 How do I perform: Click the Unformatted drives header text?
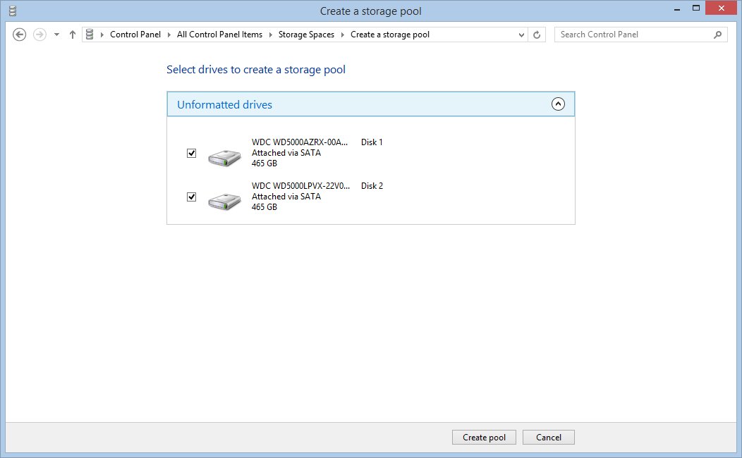coord(224,105)
